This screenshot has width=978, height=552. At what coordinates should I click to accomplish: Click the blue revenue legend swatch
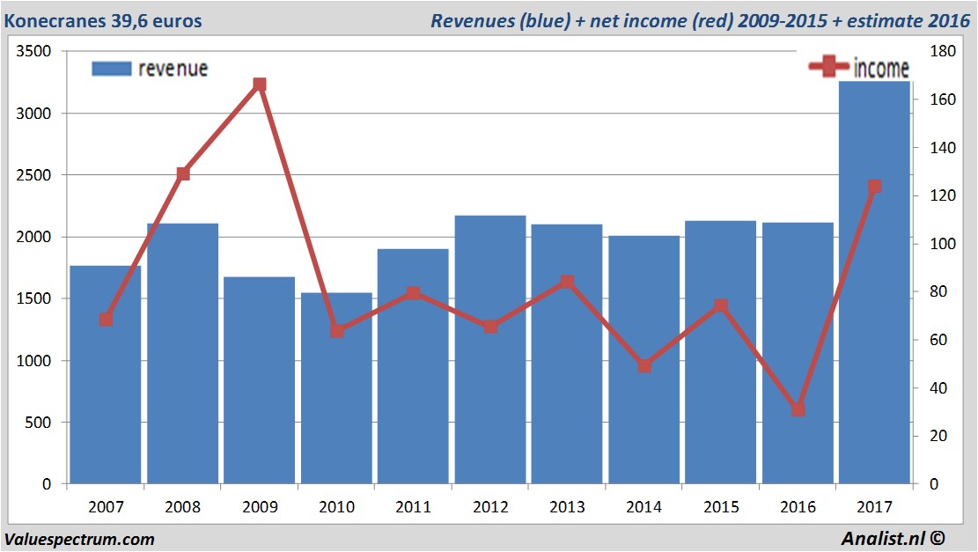111,69
